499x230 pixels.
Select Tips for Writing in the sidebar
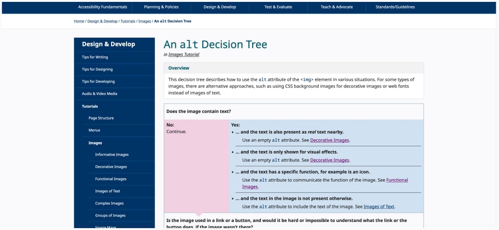click(x=95, y=57)
